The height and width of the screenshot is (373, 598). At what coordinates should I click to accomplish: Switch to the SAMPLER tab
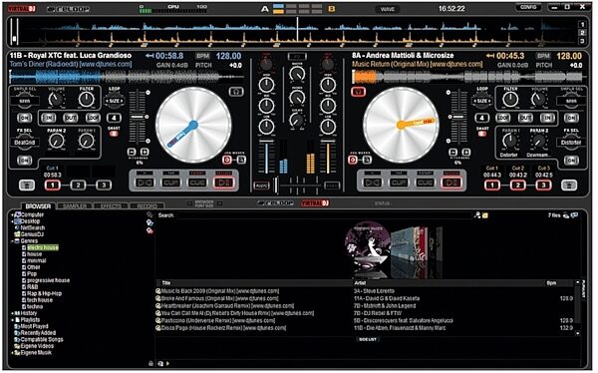pos(75,206)
